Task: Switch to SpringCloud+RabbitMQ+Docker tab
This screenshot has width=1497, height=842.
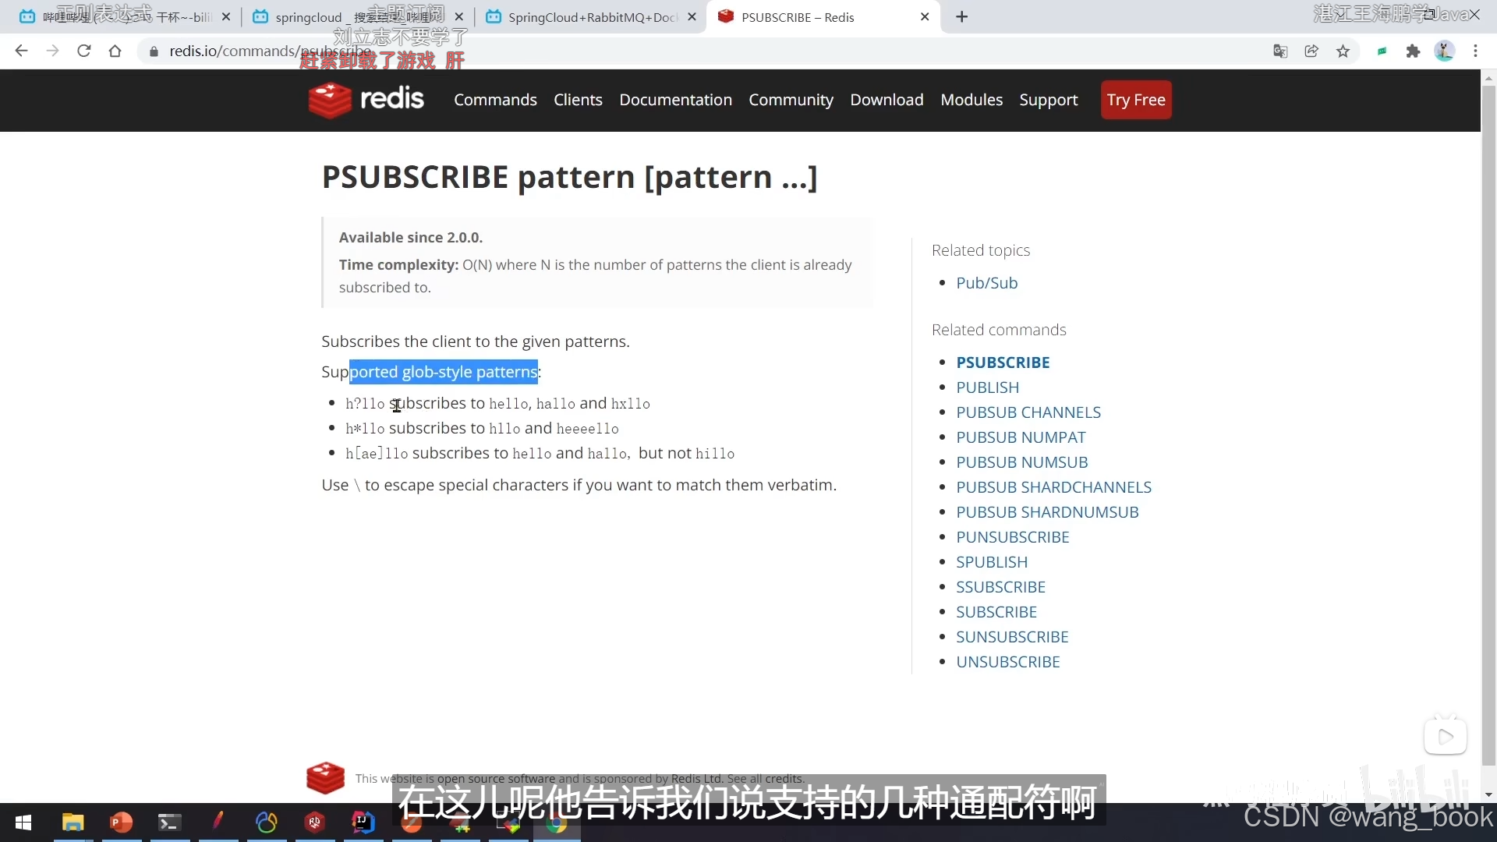Action: point(590,16)
